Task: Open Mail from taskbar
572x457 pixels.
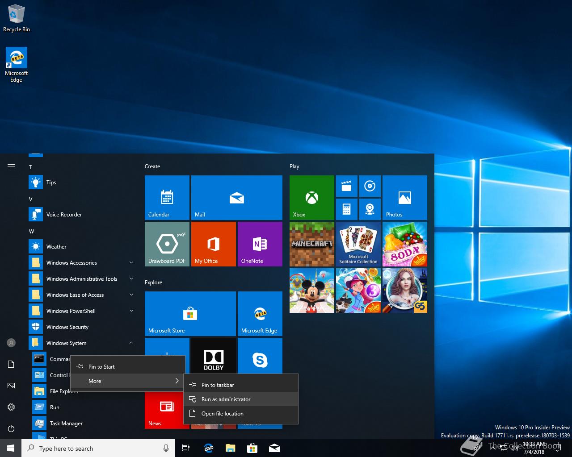Action: [x=274, y=448]
